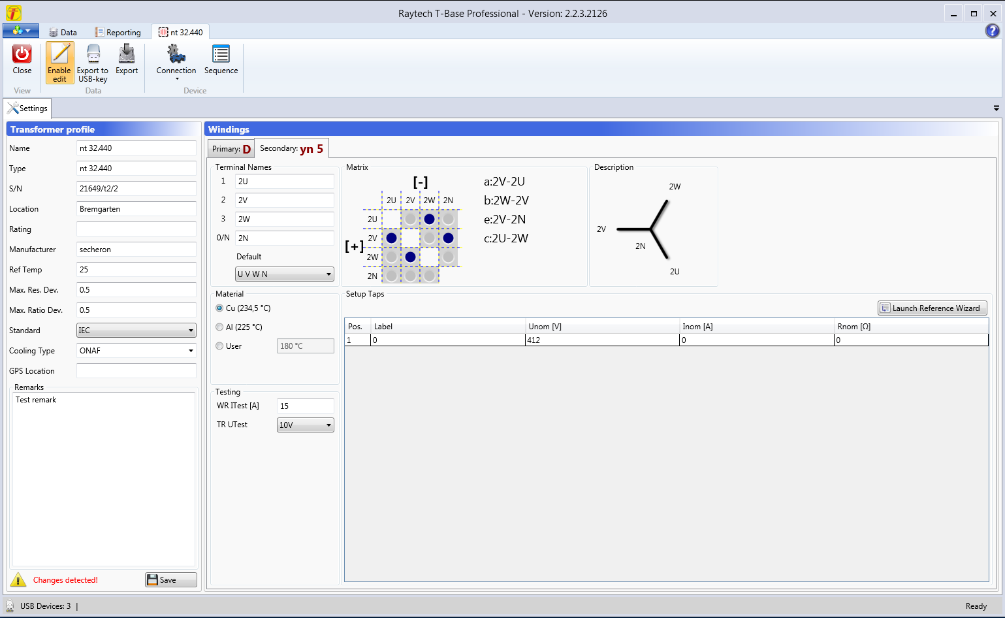Click the USB Devices status icon
The image size is (1005, 618).
[10, 606]
